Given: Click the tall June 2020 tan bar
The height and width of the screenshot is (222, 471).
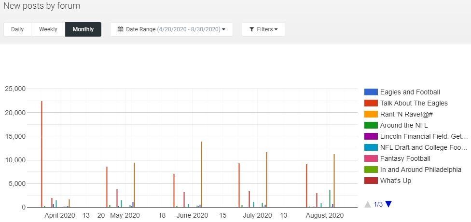Looking at the screenshot, I should [x=201, y=174].
